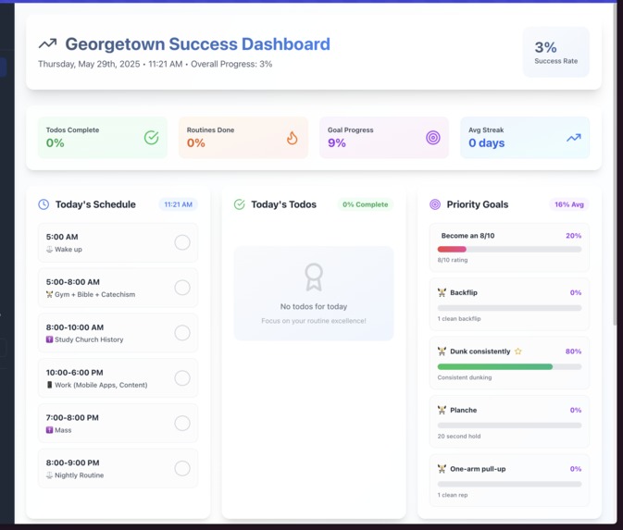Click the One-arm pull-up progress bar
This screenshot has height=530, width=623.
tap(509, 485)
